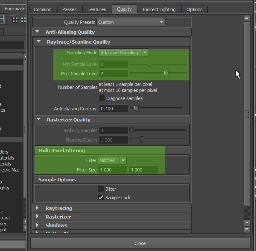Click the Sample Options section header
Image resolution: width=256 pixels, height=251 pixels.
112,180
